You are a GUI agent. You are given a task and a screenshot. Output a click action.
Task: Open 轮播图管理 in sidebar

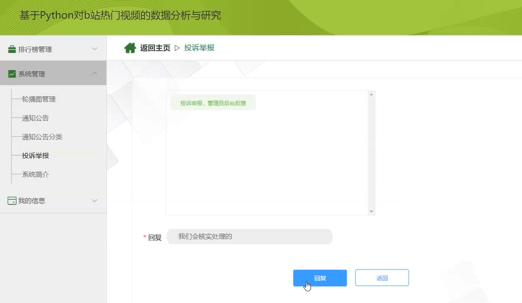point(39,99)
